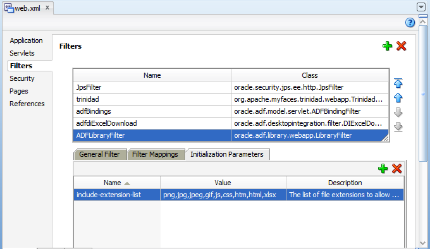Select Initialization Parameters tab
This screenshot has width=430, height=249.
[227, 154]
